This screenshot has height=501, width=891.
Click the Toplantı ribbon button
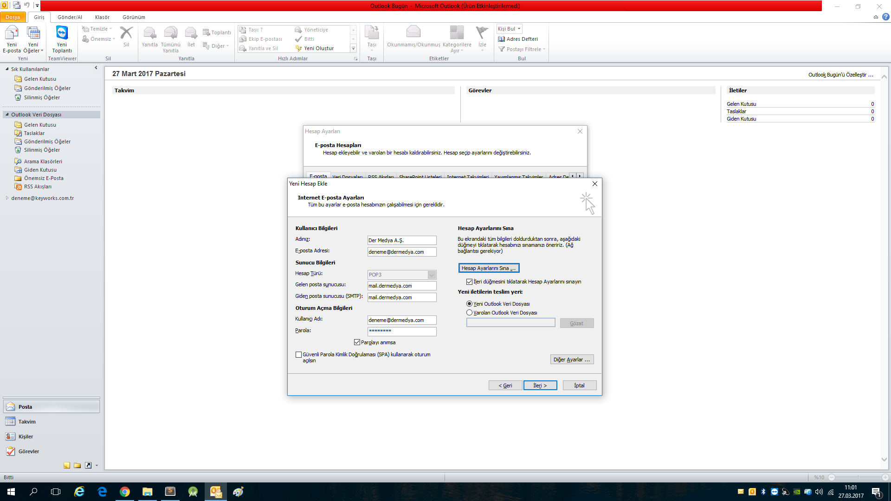point(217,32)
